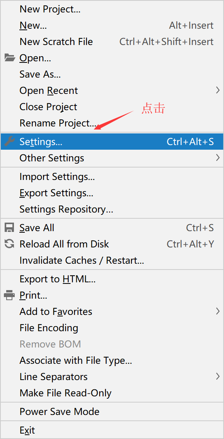Enable Power Save Mode
The height and width of the screenshot is (439, 224).
59,411
